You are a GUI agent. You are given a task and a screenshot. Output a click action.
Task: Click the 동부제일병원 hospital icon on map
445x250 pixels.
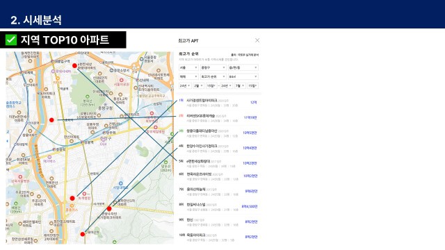tap(156, 128)
